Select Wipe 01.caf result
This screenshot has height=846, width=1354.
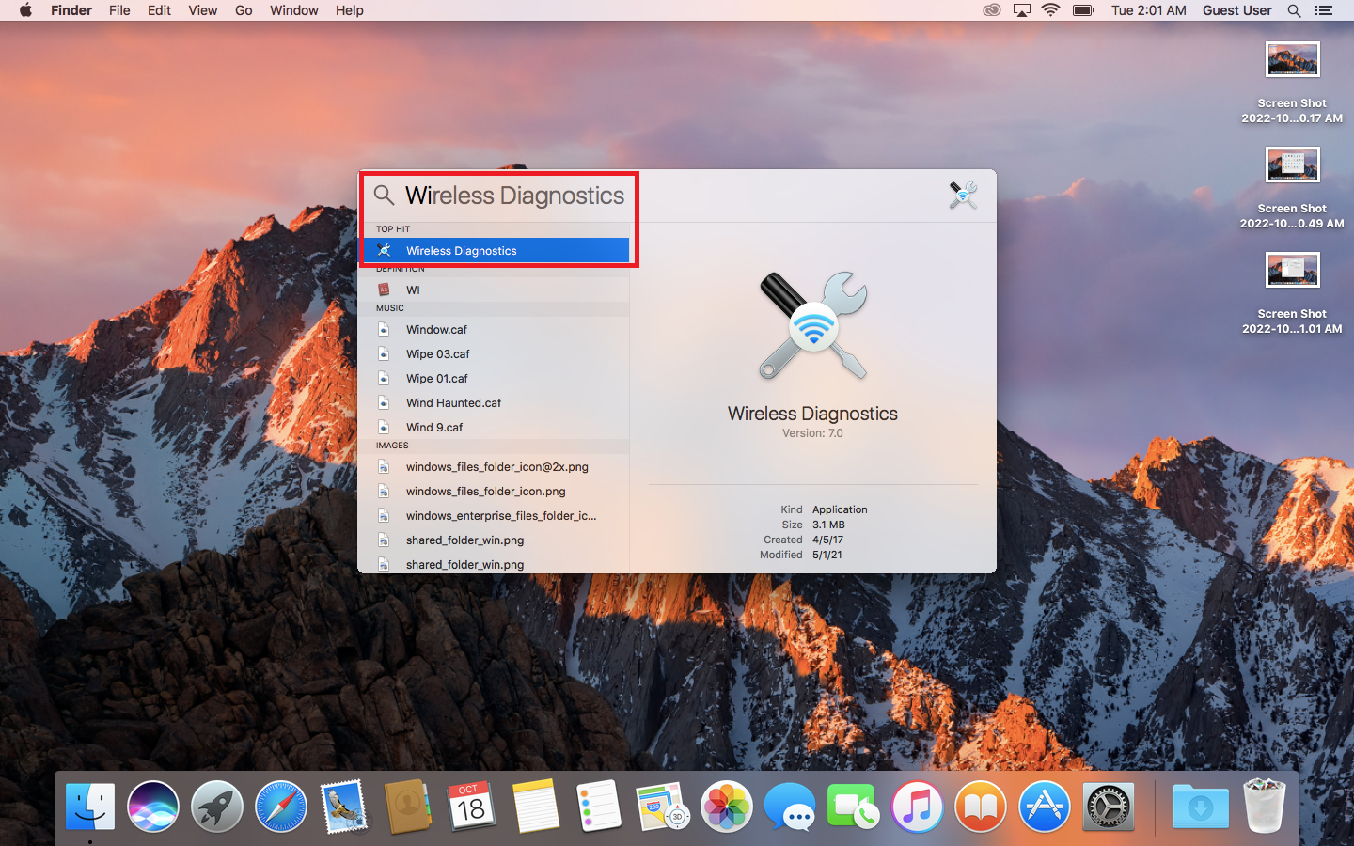(494, 378)
